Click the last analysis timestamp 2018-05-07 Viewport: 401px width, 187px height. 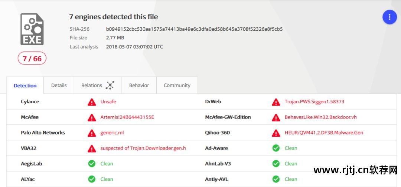tap(134, 47)
